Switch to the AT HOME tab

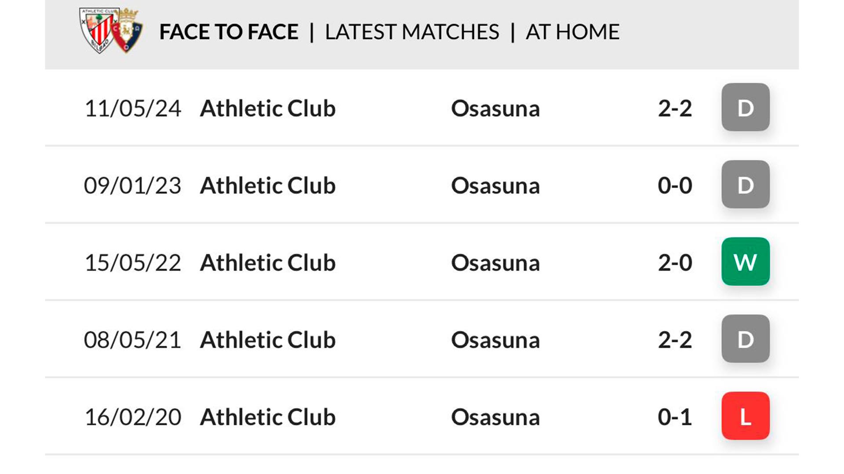click(x=572, y=32)
